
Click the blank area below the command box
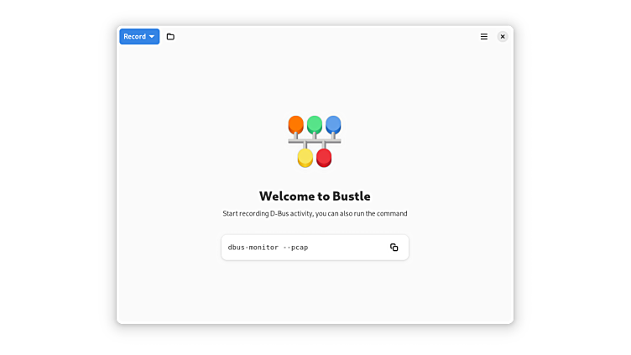click(x=315, y=294)
